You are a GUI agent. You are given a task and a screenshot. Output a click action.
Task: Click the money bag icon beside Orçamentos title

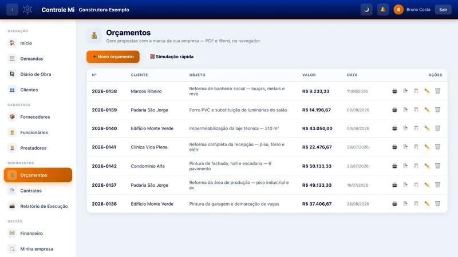click(x=94, y=36)
